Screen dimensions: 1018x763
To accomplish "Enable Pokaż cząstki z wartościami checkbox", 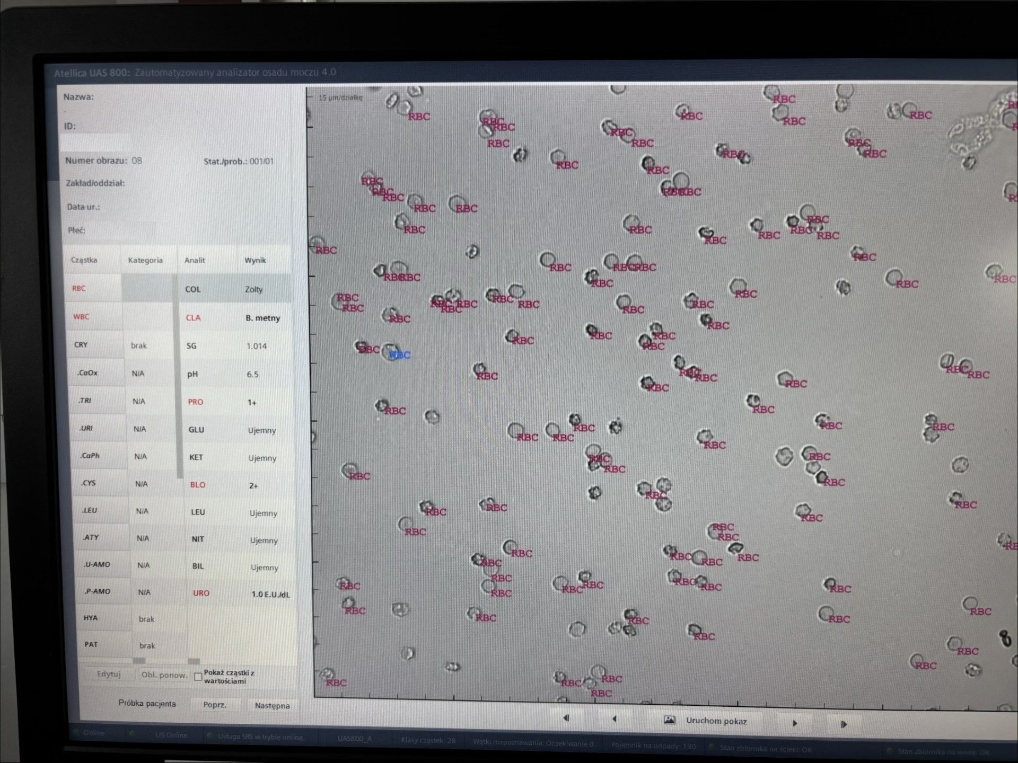I will click(x=198, y=677).
